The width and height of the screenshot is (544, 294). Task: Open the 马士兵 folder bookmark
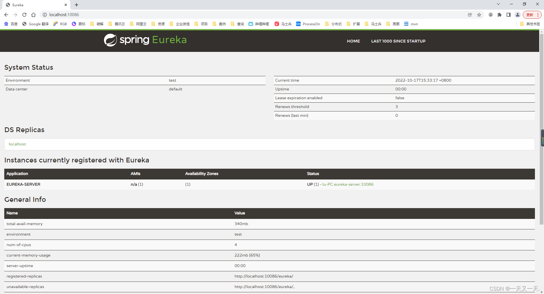coord(373,24)
